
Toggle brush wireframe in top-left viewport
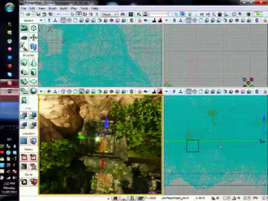(63, 20)
